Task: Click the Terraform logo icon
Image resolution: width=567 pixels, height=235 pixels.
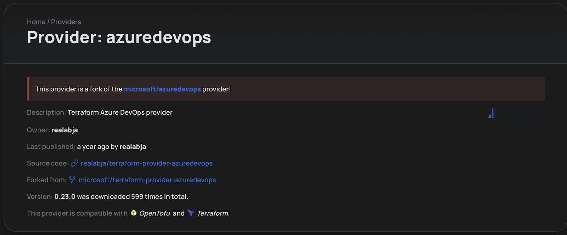Action: coord(191,213)
